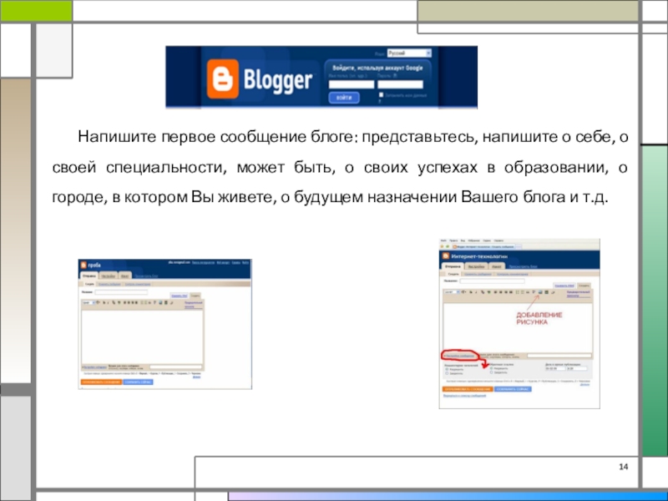Select the allow backlinks radio button
The image size is (668, 501).
491,368
